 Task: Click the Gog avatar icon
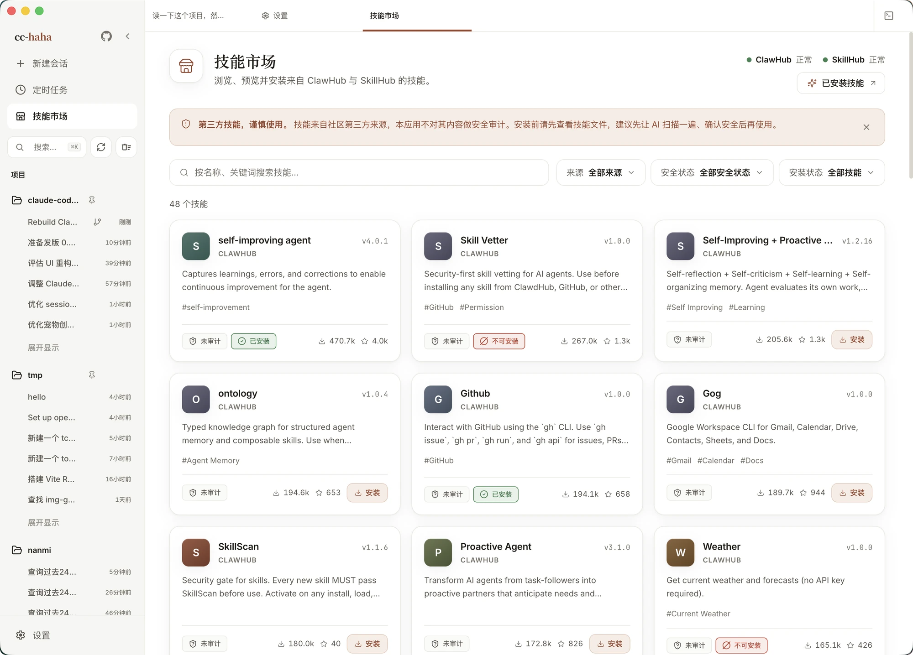(680, 400)
